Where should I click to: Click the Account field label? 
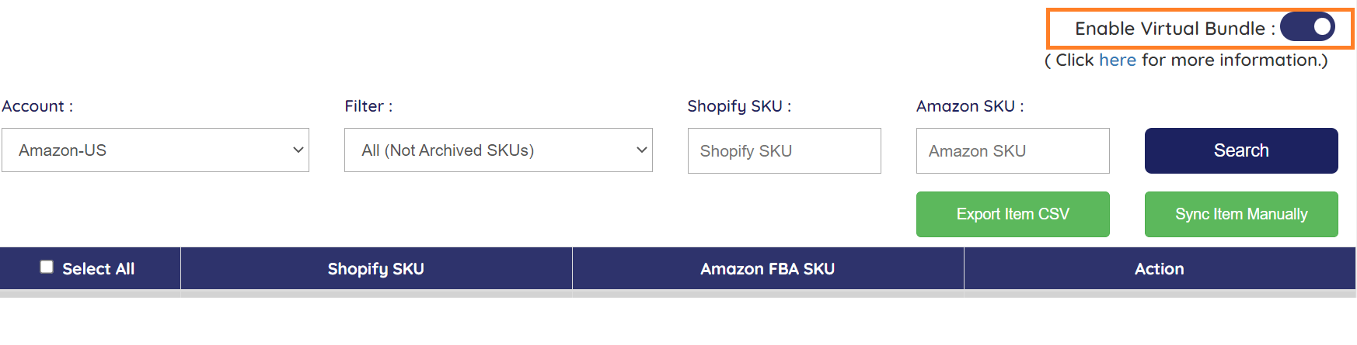(37, 106)
